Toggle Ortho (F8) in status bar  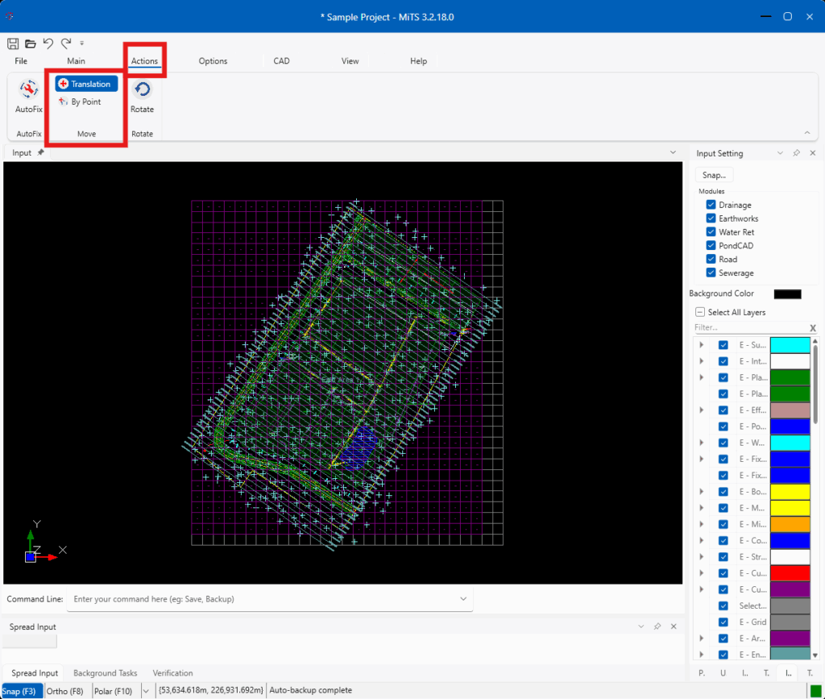coord(65,690)
